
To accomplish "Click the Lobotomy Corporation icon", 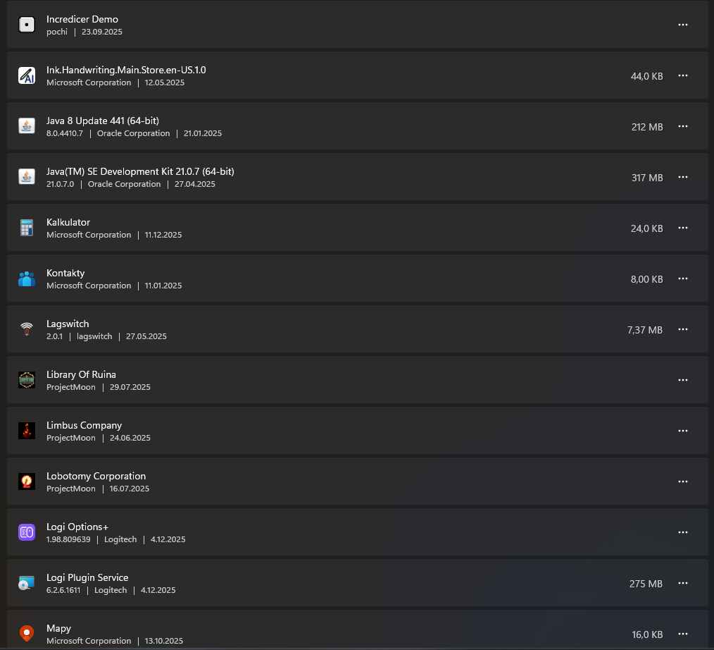I will (27, 482).
